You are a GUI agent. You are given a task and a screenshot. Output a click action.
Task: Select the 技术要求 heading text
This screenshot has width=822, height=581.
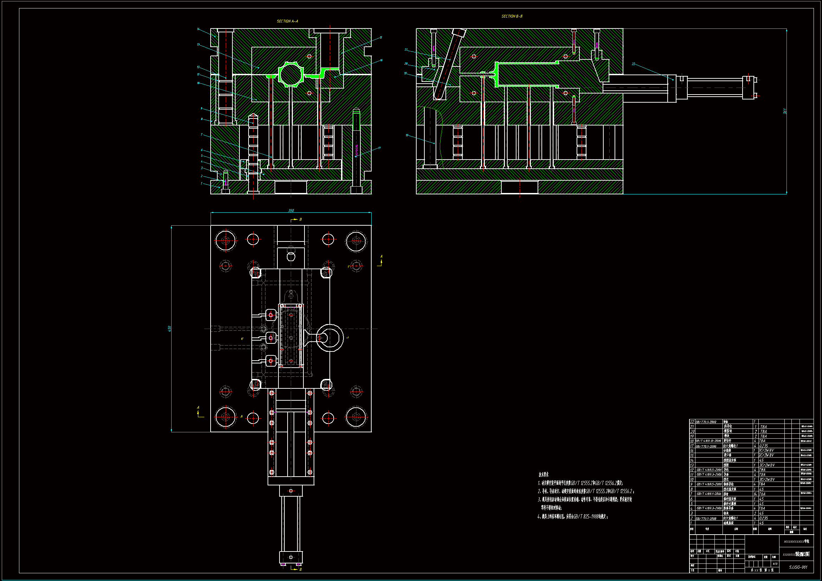pos(544,474)
